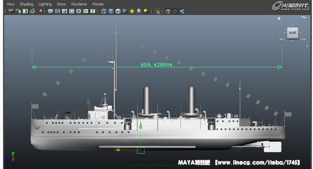This screenshot has width=313, height=169.
Task: Expand the Lighting menu
Action: click(x=45, y=4)
